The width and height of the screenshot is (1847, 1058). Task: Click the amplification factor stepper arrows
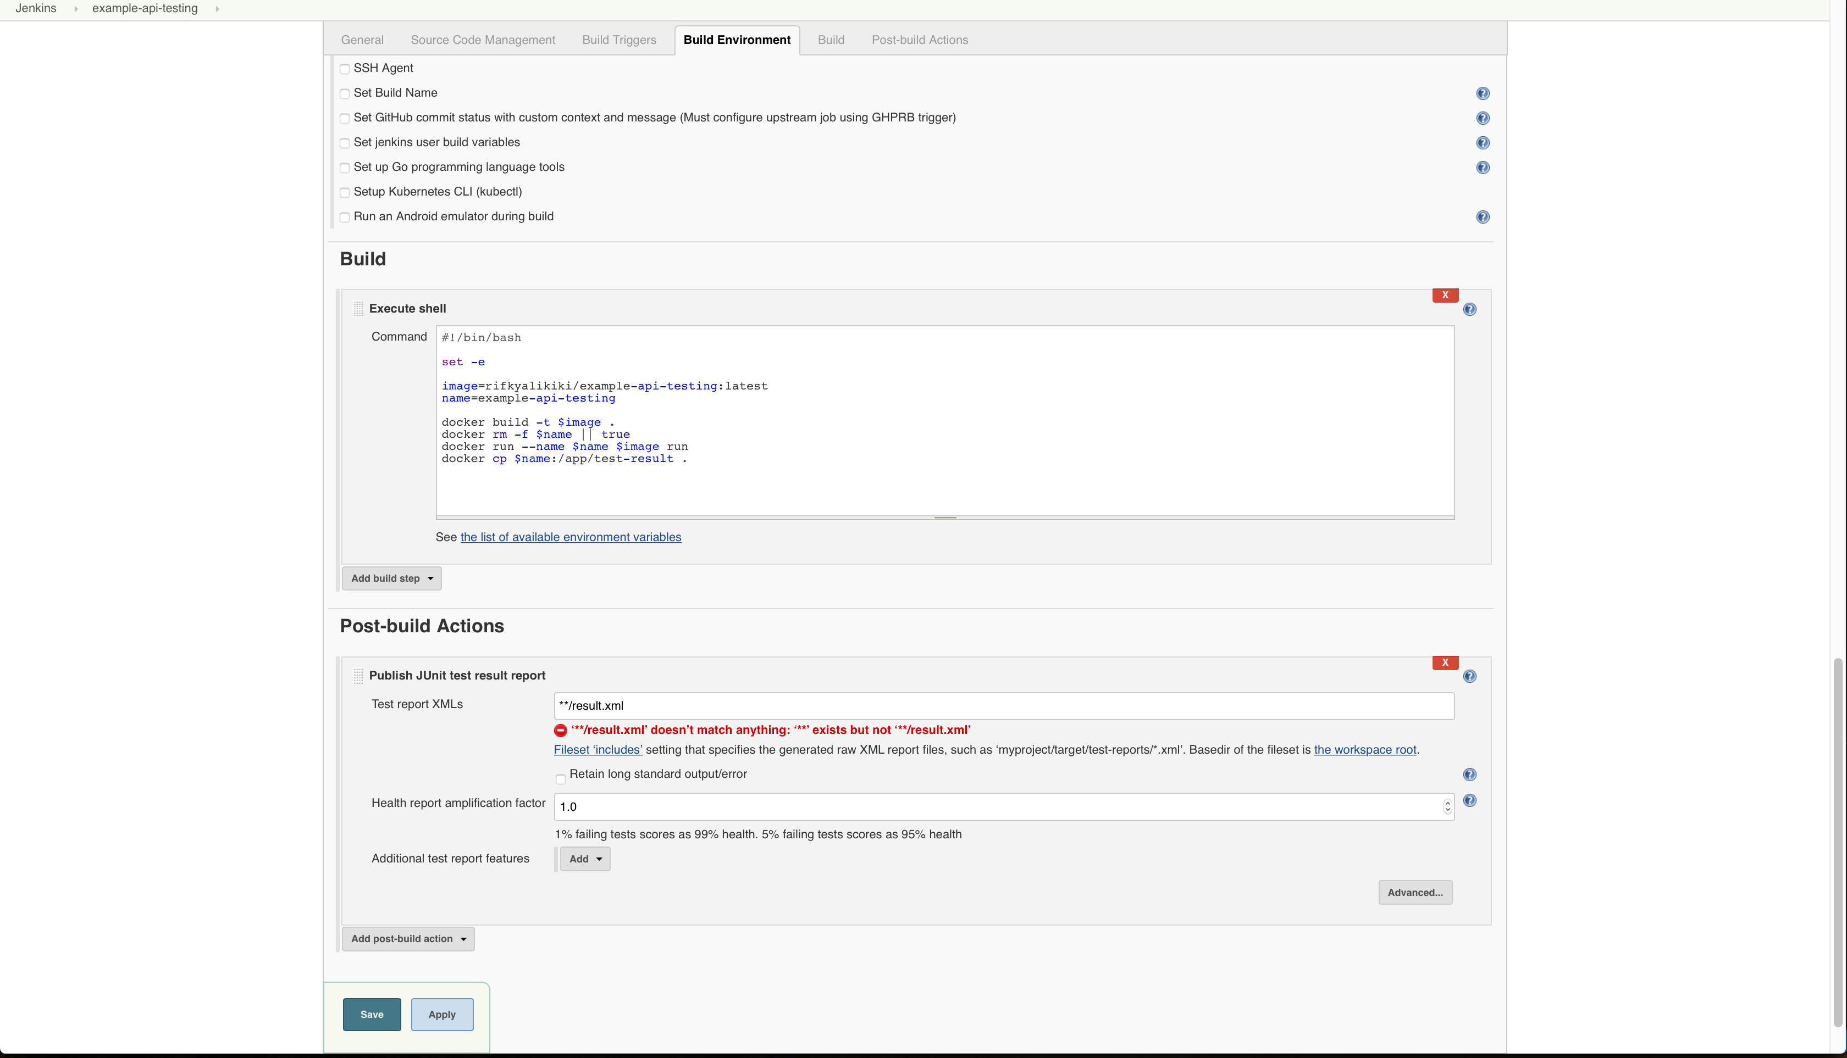click(x=1447, y=806)
